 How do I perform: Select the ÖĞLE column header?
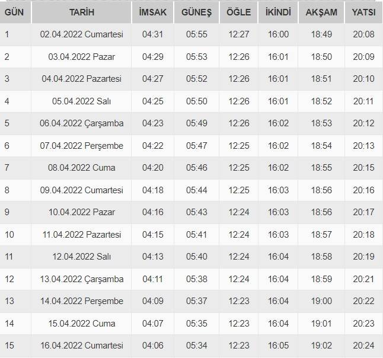[239, 12]
